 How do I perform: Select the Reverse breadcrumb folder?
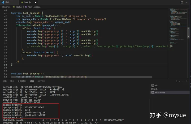(6, 7)
